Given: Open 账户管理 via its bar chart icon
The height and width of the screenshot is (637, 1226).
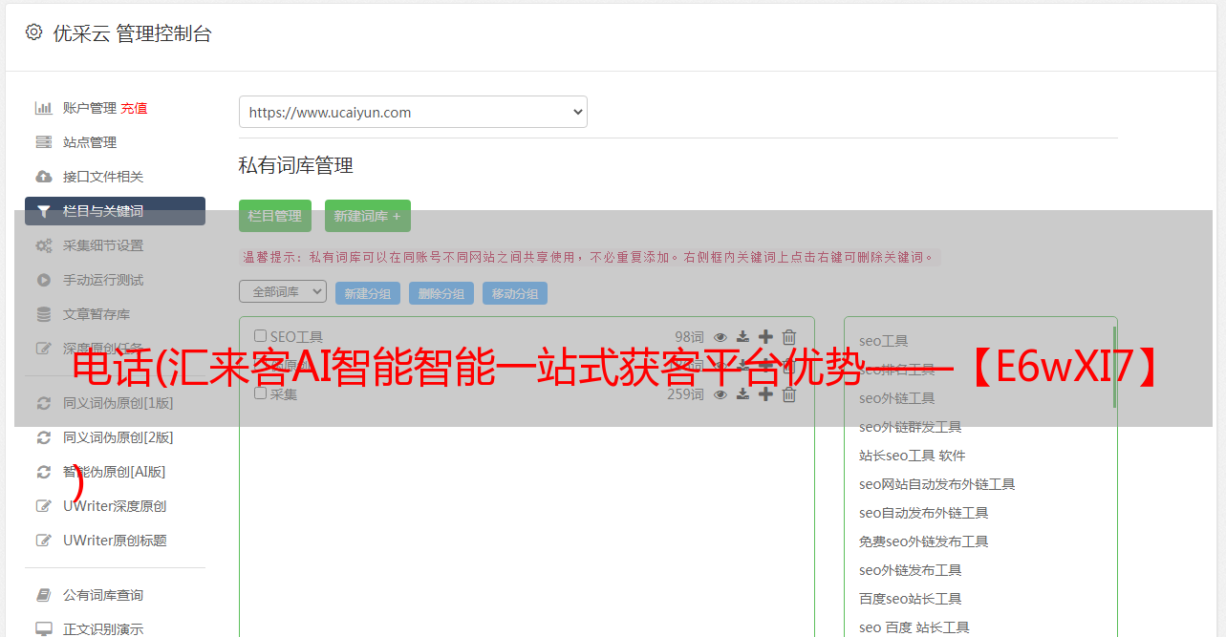Looking at the screenshot, I should tap(44, 108).
